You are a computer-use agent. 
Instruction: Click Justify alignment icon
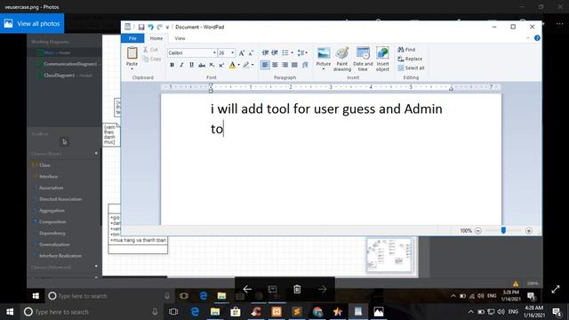[294, 65]
